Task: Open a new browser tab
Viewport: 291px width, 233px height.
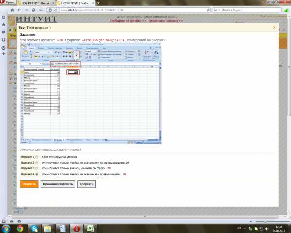Action: coord(98,3)
